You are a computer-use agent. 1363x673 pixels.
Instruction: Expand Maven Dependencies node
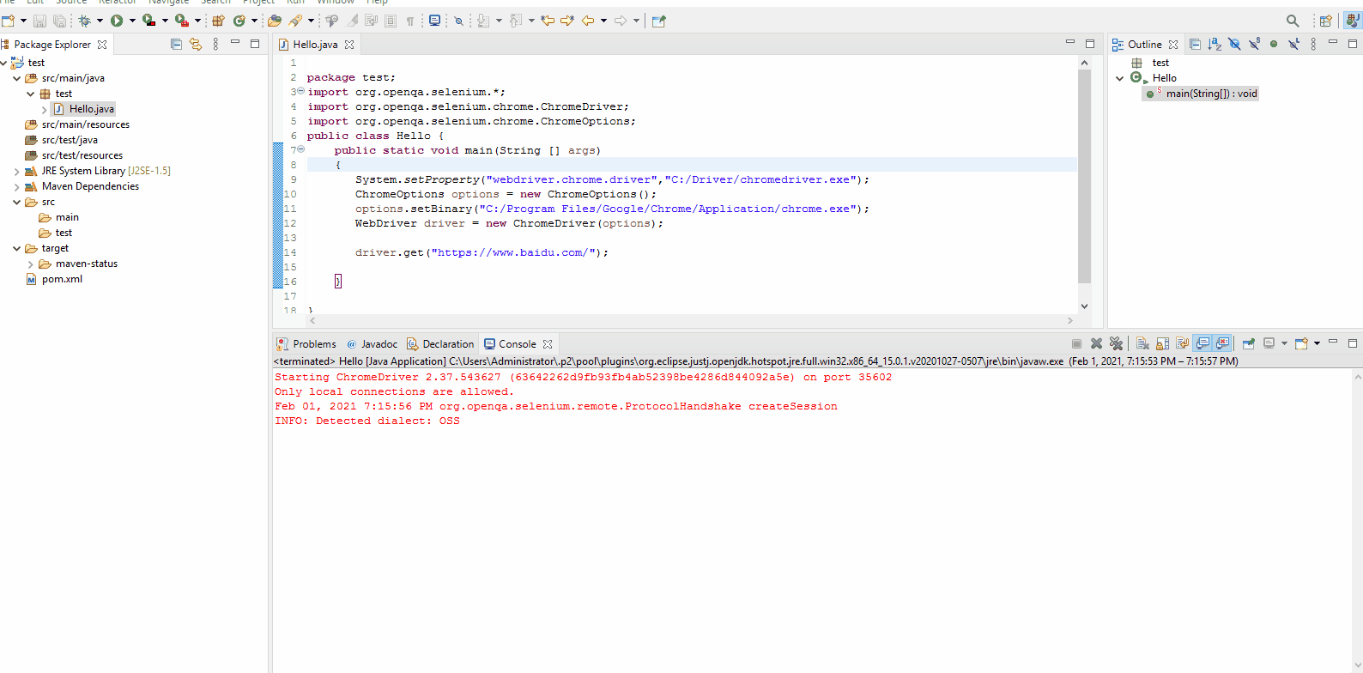16,186
